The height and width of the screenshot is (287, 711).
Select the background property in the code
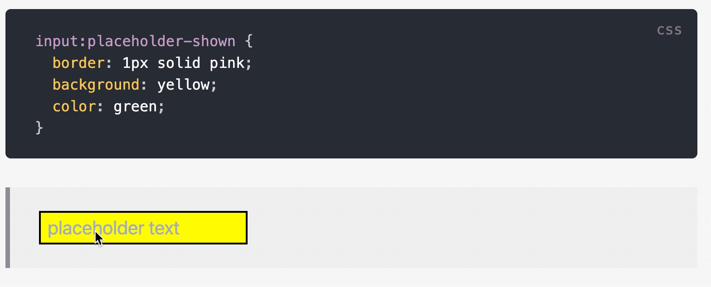[x=96, y=84]
